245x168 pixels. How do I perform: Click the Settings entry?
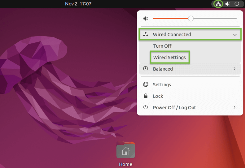coord(162,84)
